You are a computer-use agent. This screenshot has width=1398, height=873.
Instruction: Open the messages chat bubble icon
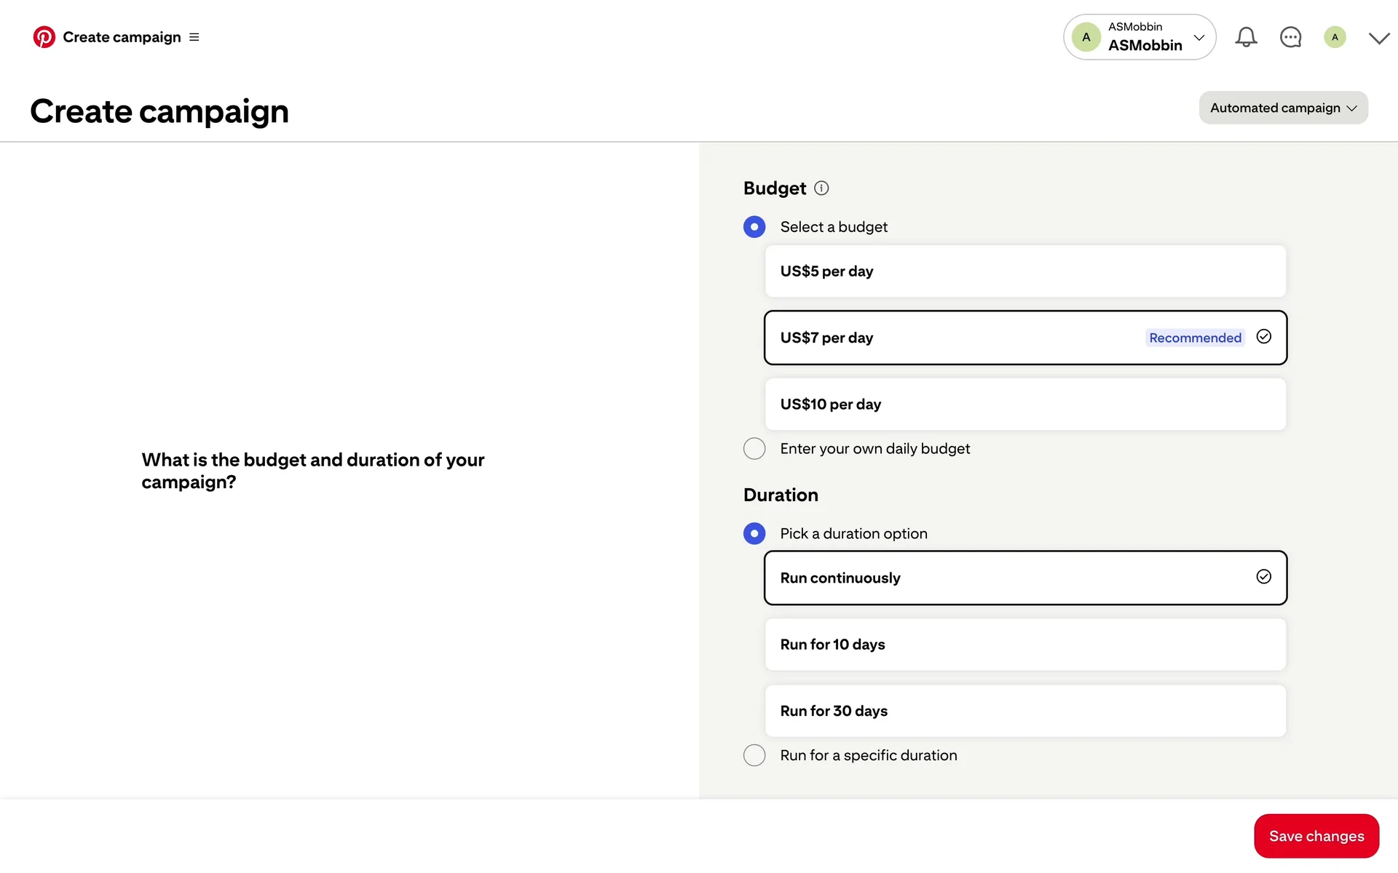tap(1290, 37)
